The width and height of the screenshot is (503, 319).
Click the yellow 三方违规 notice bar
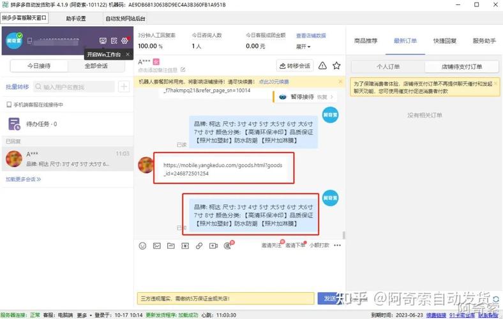pos(225,299)
